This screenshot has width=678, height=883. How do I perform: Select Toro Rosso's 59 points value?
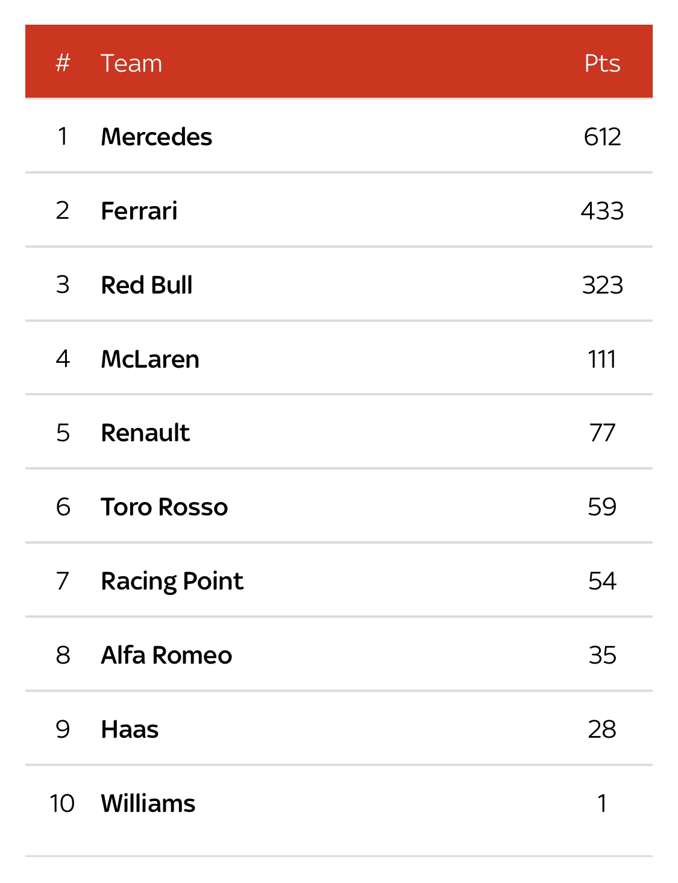(x=602, y=507)
